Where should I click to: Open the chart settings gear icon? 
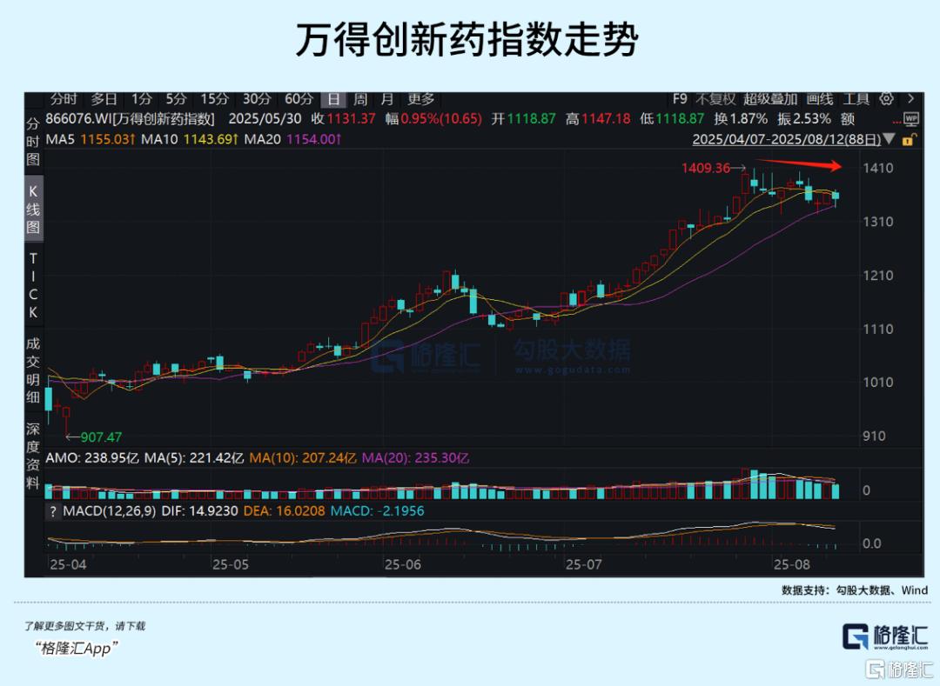(x=886, y=99)
